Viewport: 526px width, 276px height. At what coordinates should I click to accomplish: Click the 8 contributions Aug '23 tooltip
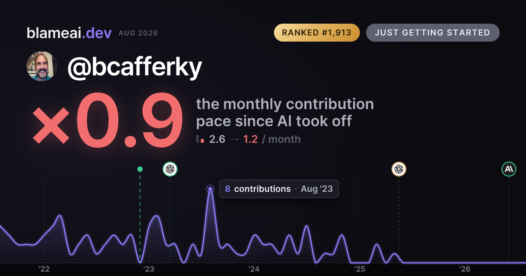pos(279,189)
